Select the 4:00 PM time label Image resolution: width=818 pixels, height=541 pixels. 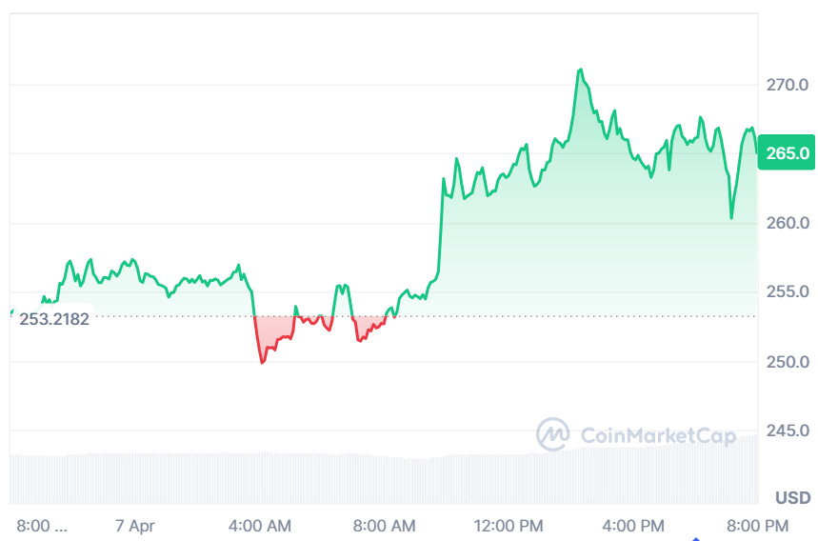tap(634, 525)
